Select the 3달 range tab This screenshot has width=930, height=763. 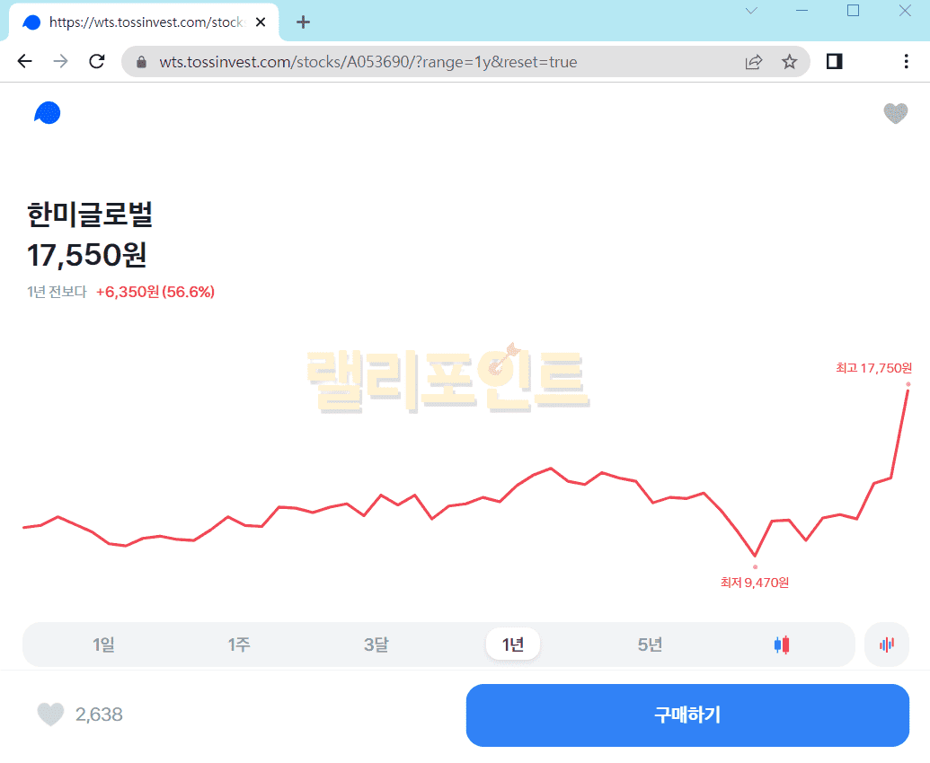click(x=376, y=645)
